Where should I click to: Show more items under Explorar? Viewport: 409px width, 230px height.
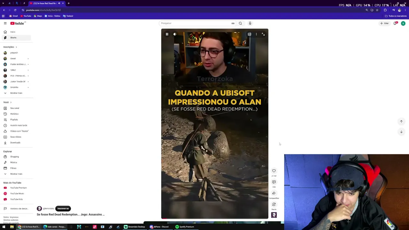16,174
